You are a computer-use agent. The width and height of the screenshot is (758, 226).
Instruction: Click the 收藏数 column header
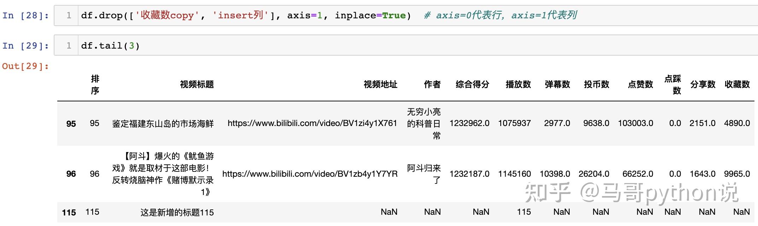(x=737, y=84)
